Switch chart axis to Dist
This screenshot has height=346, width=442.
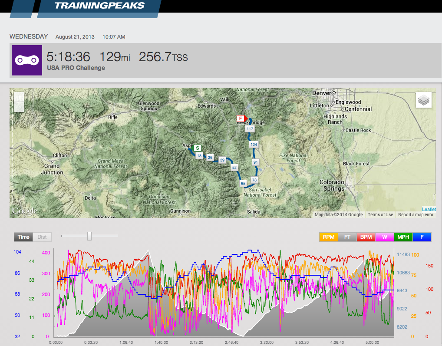tap(42, 237)
